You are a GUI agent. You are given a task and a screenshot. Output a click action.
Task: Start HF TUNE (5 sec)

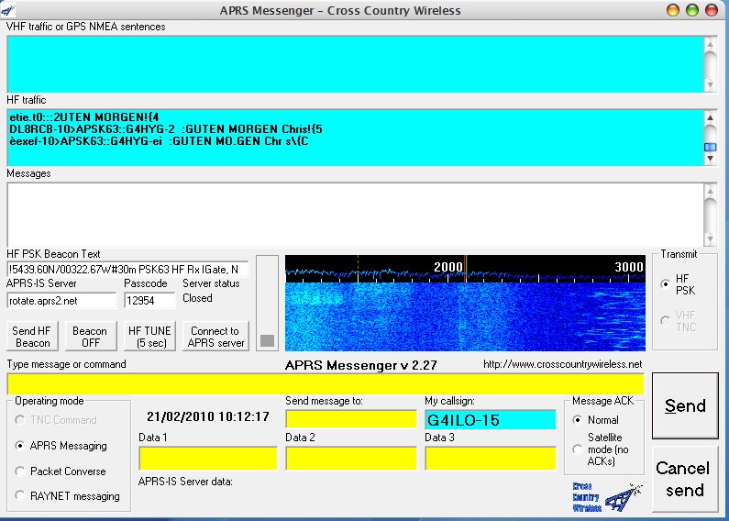[x=149, y=337]
